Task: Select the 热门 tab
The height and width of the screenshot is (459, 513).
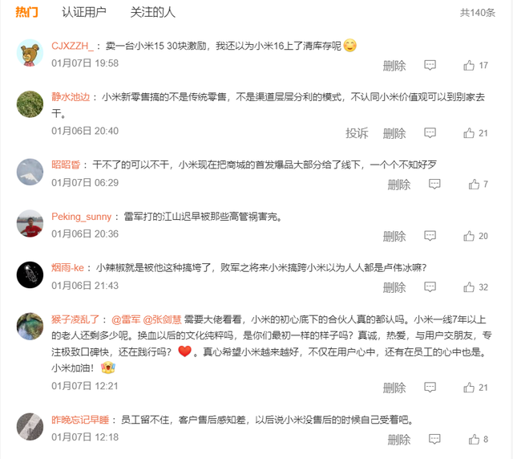Action: (x=26, y=13)
